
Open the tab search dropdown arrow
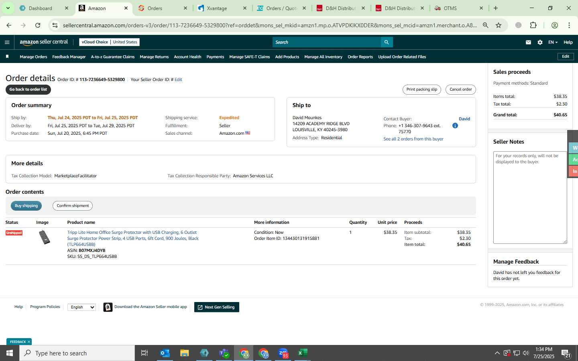click(8, 8)
